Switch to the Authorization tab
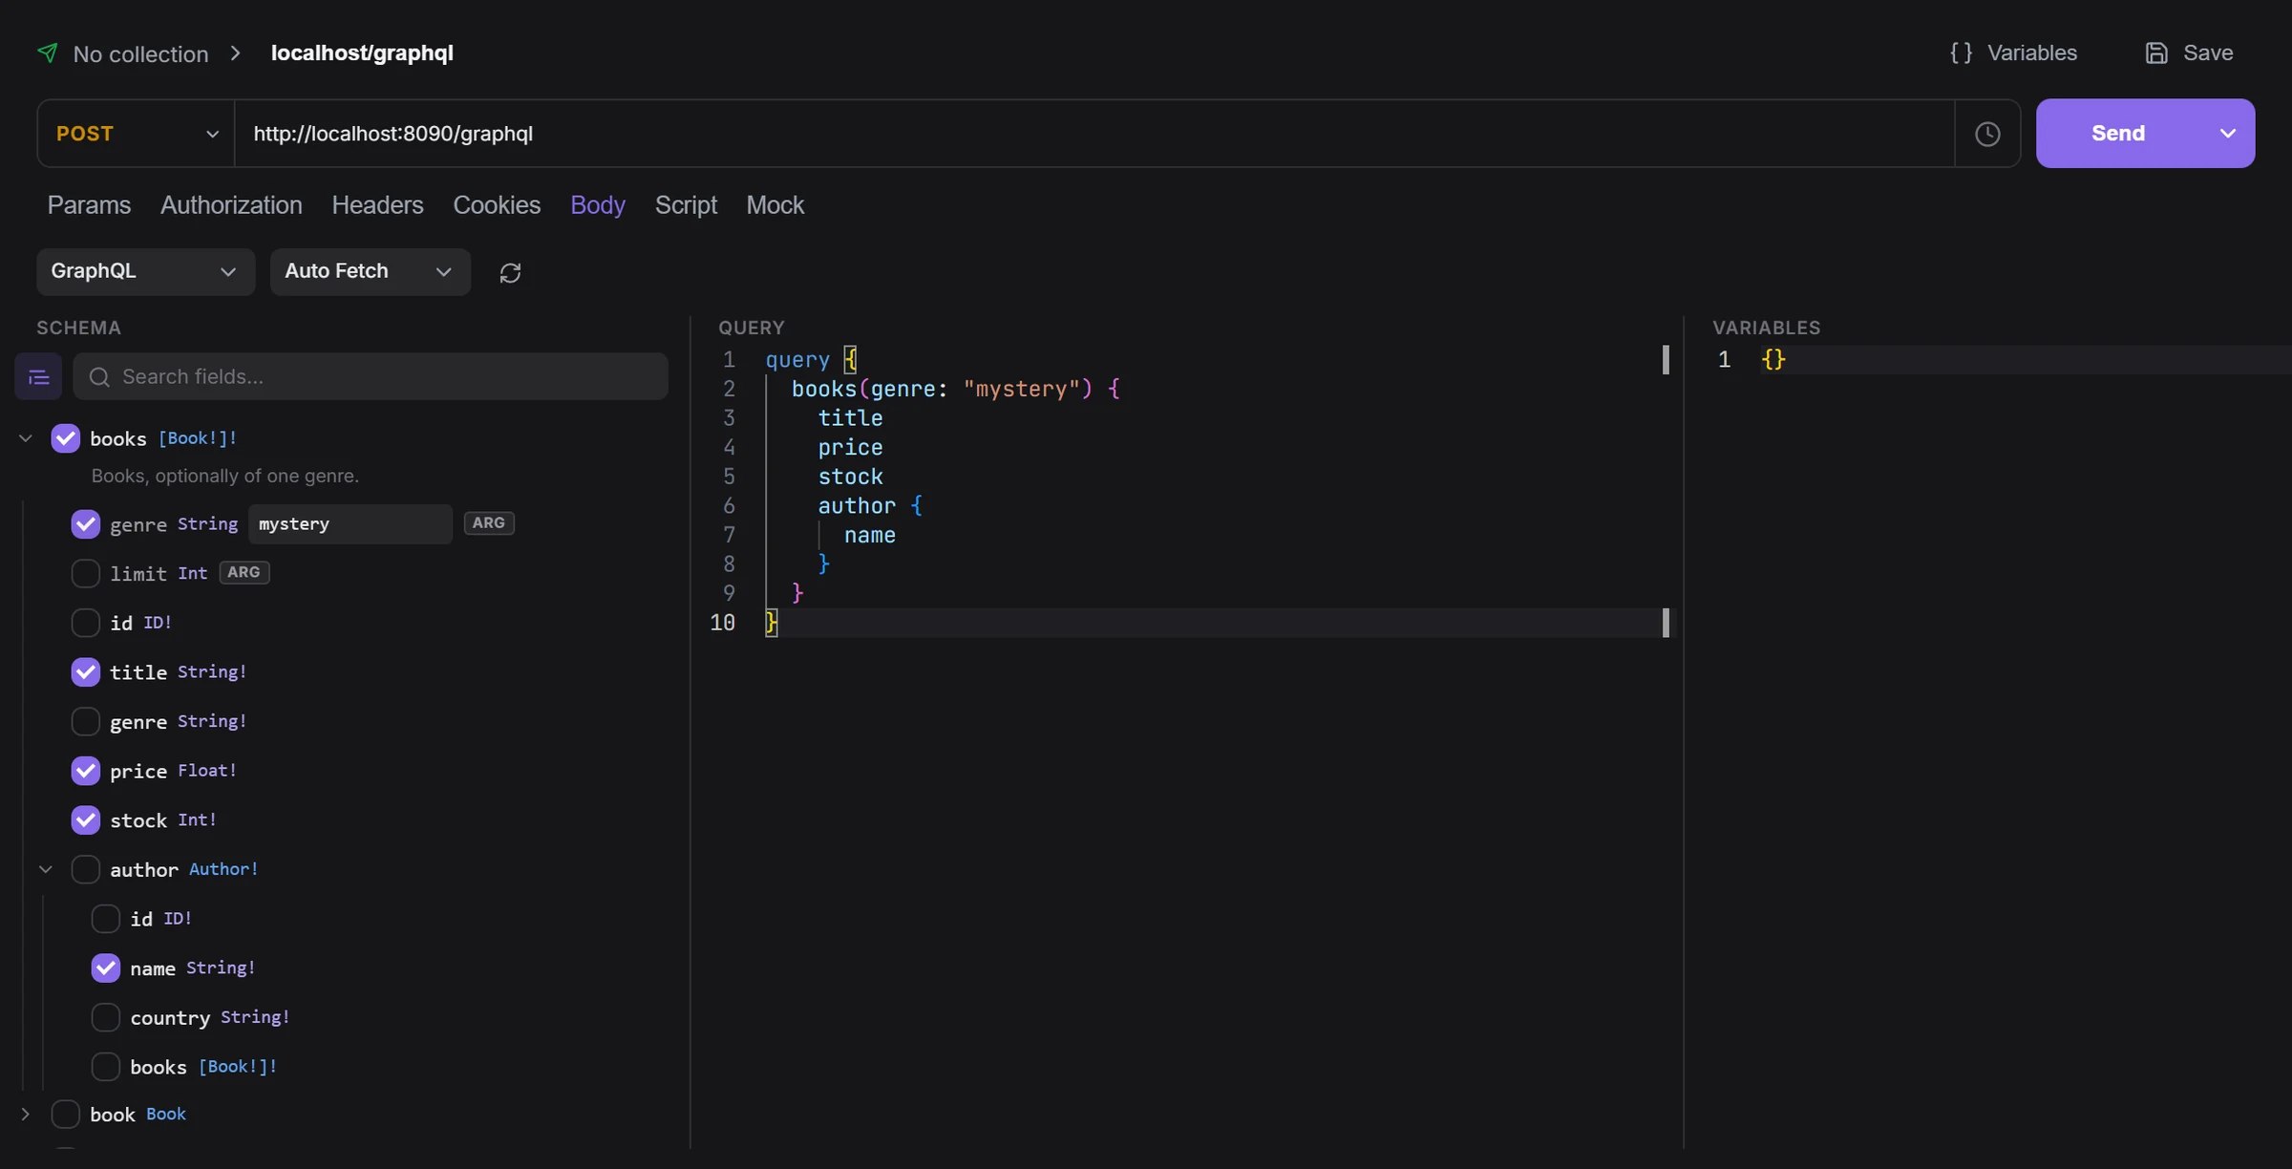 (x=231, y=205)
